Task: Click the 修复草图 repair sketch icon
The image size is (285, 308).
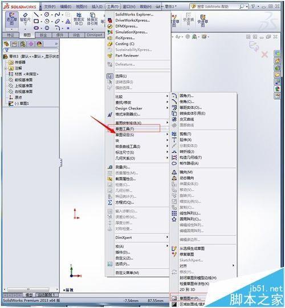Action: tap(174, 254)
